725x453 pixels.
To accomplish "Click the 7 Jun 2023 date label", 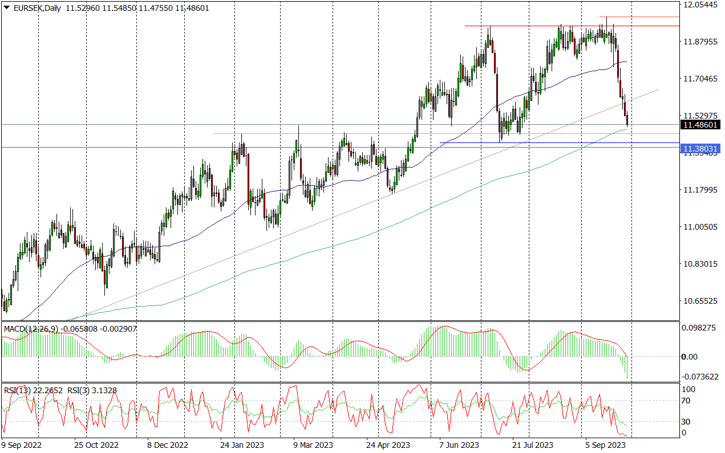I will (x=459, y=444).
